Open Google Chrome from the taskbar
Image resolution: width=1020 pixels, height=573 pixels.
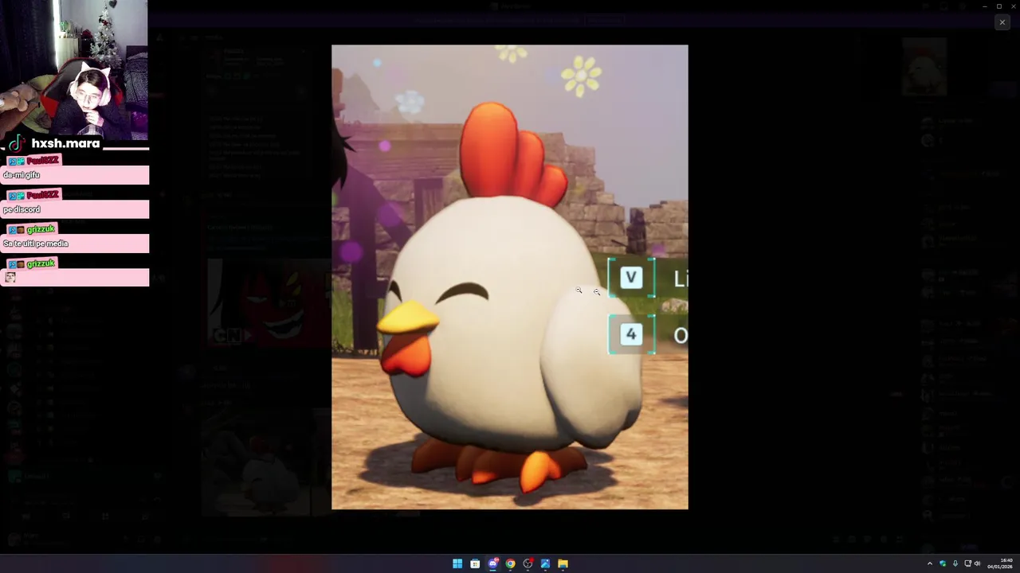coord(510,563)
